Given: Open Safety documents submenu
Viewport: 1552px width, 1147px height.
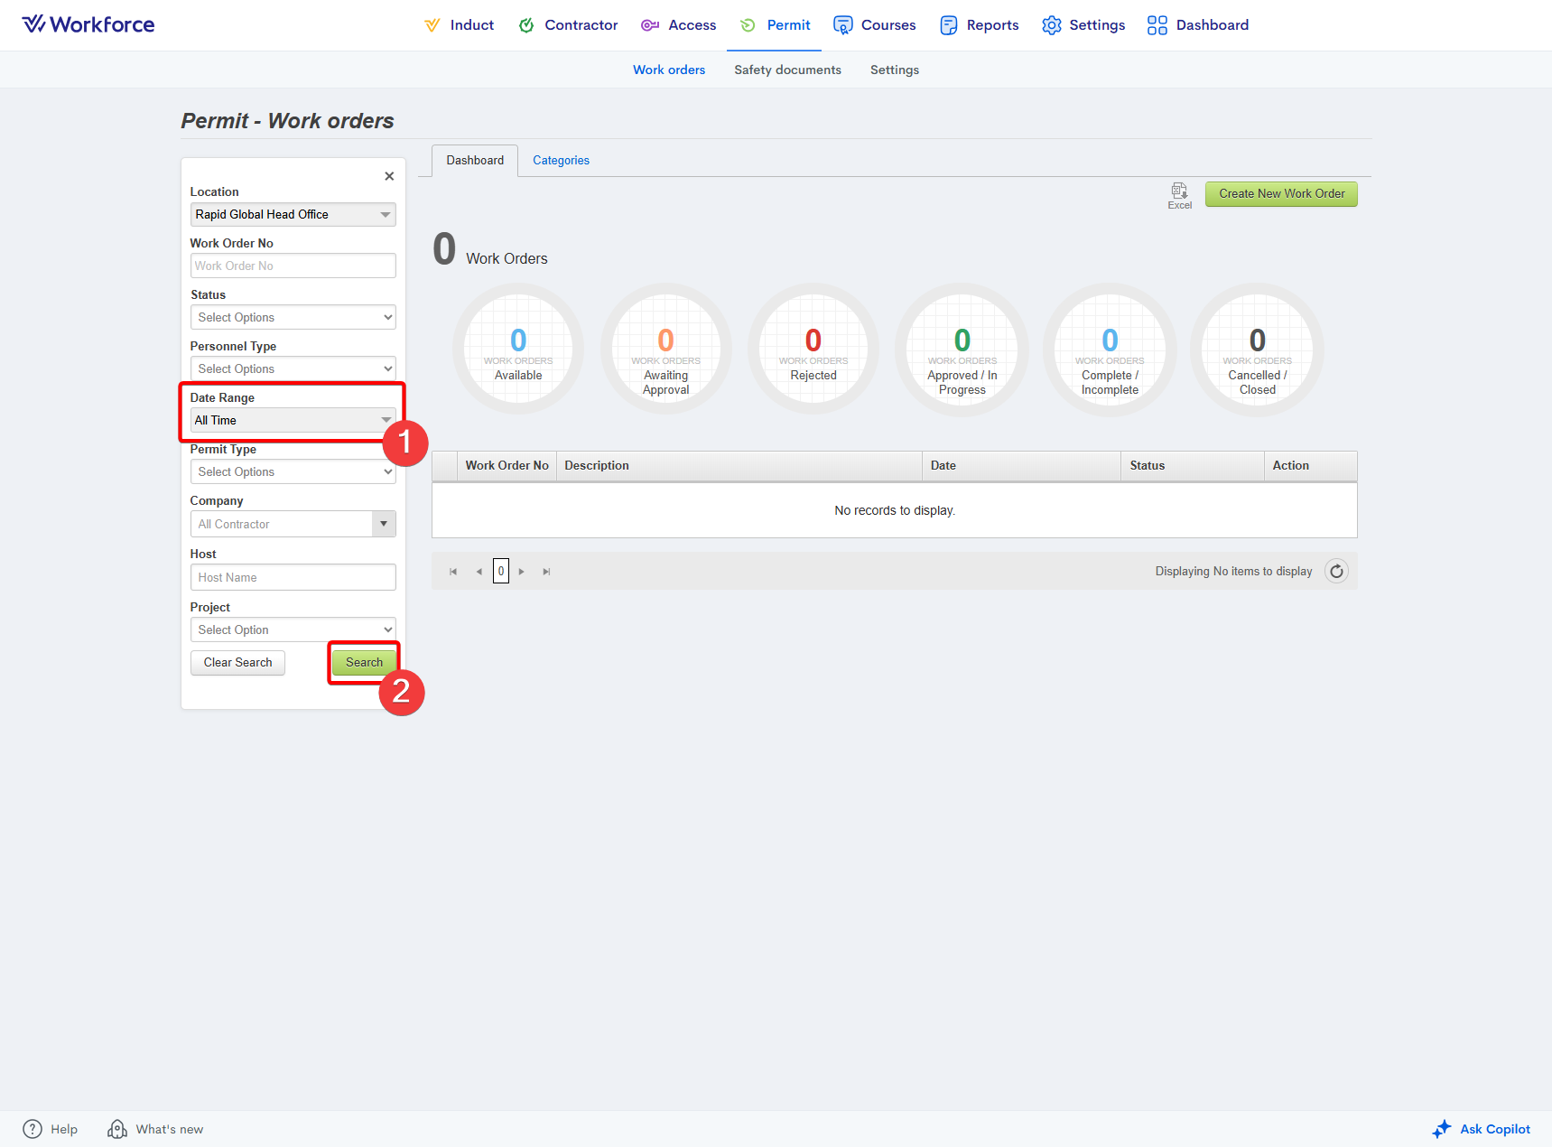Looking at the screenshot, I should click(x=787, y=70).
